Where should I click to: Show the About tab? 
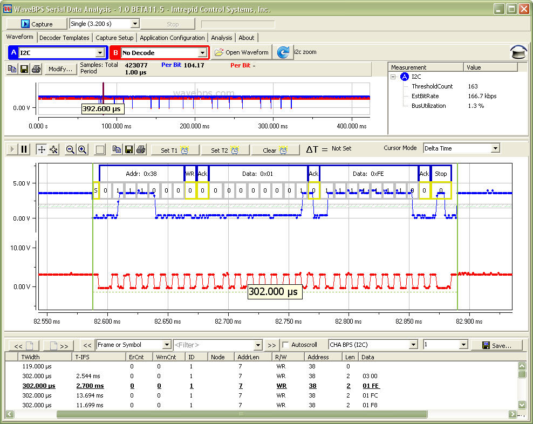246,38
